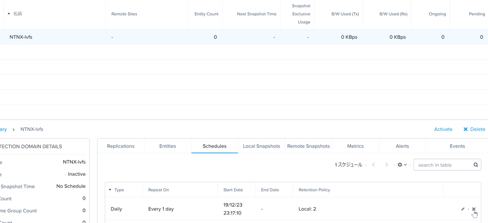Image resolution: width=488 pixels, height=223 pixels.
Task: Open the Entities tab
Action: tap(168, 146)
